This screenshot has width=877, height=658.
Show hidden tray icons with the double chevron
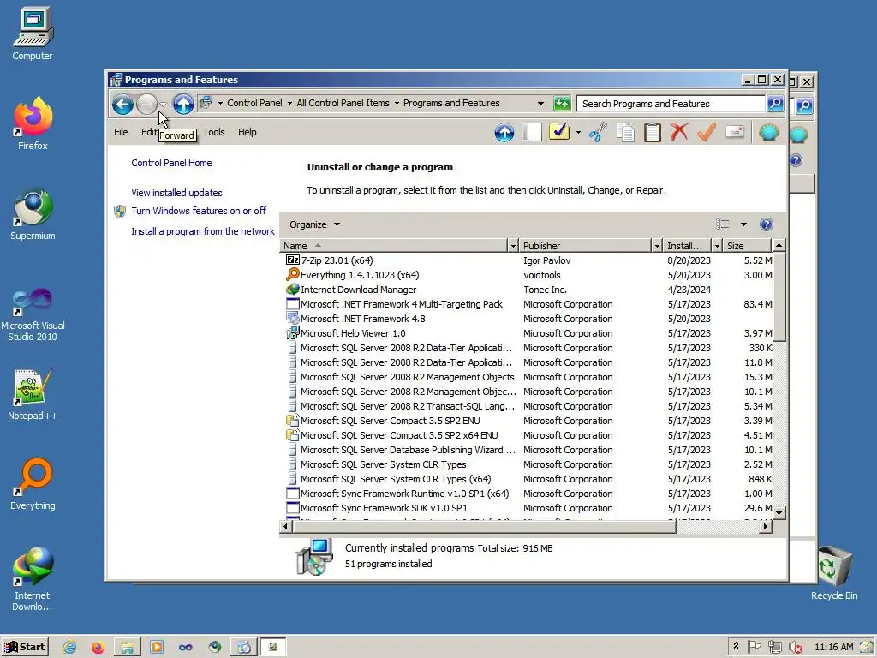click(736, 646)
